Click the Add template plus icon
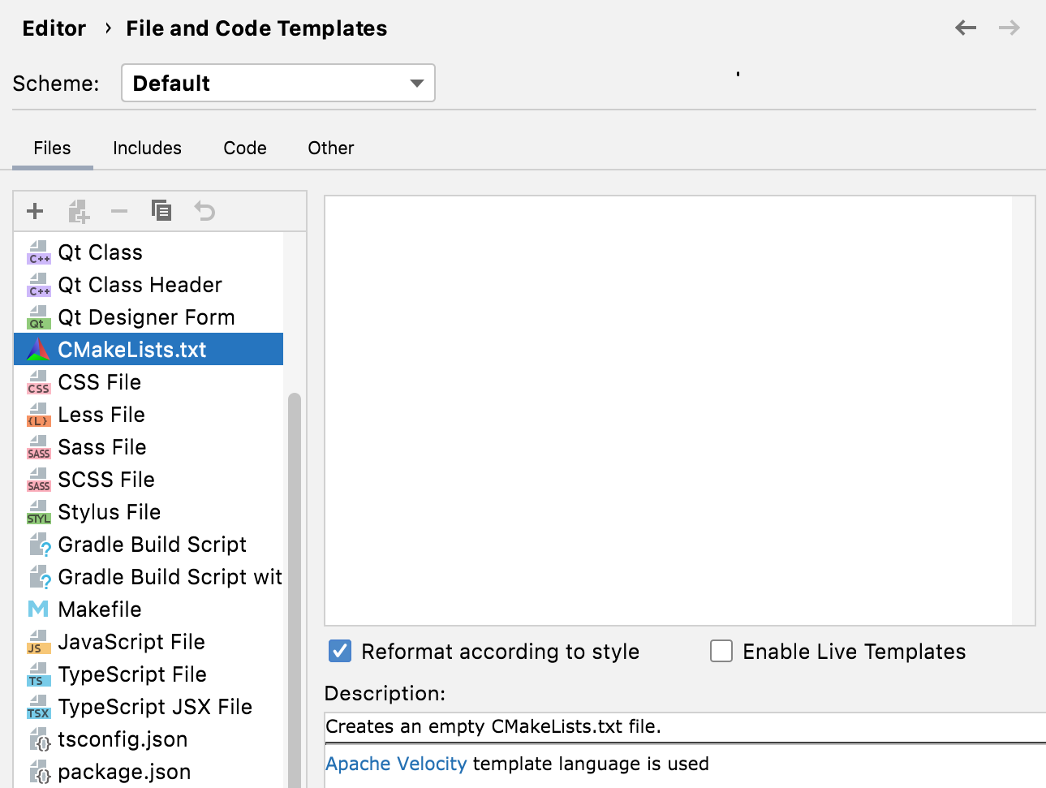The image size is (1046, 788). point(34,211)
